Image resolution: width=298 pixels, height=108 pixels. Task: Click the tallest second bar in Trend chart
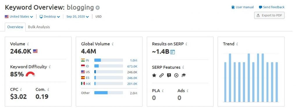click(x=230, y=78)
